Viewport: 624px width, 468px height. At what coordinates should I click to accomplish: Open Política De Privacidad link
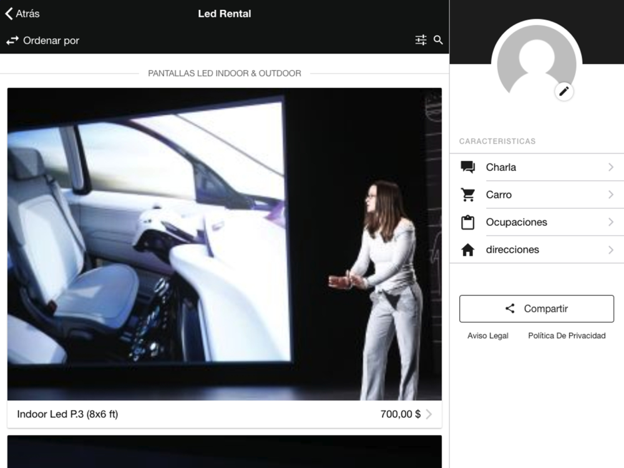point(567,336)
